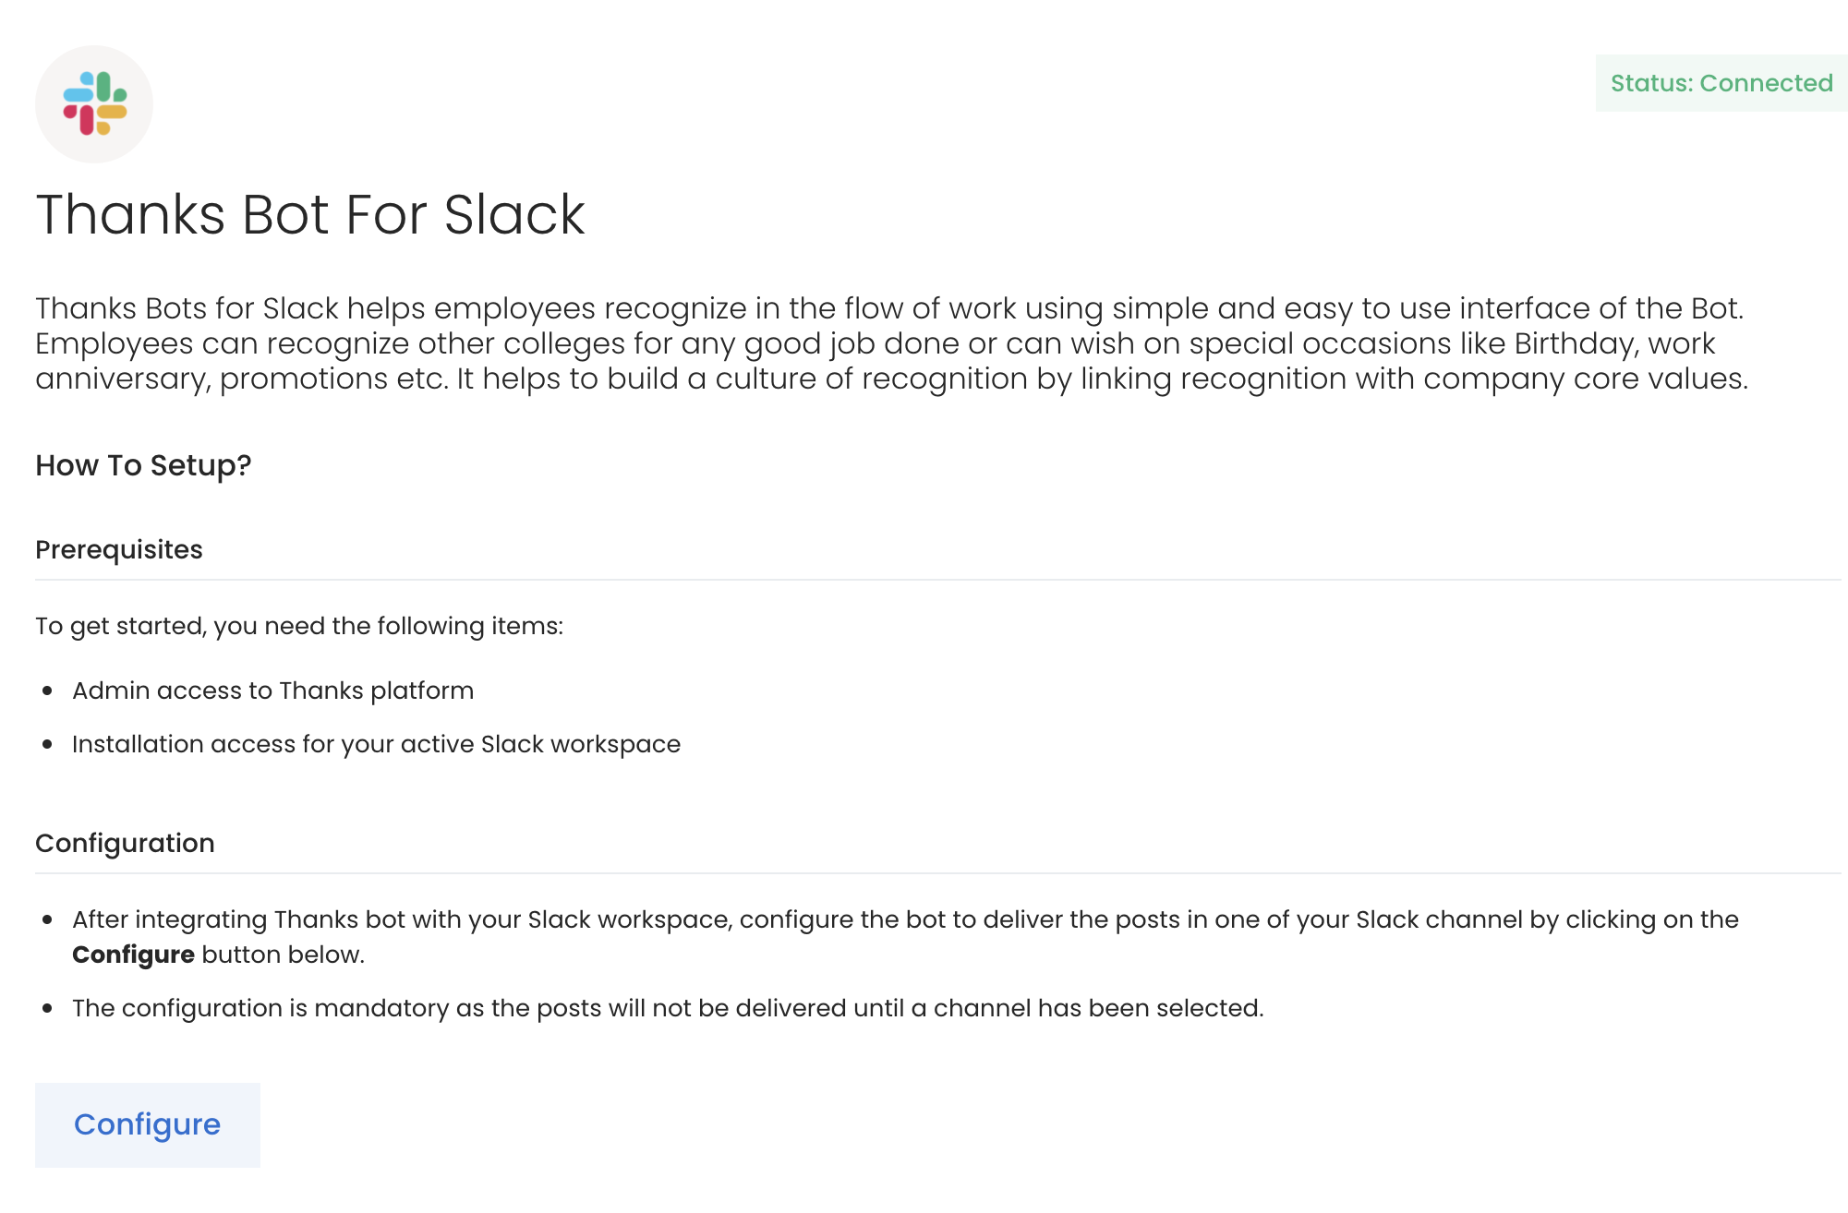Click the green status indicator badge
1848x1213 pixels.
(x=1719, y=83)
